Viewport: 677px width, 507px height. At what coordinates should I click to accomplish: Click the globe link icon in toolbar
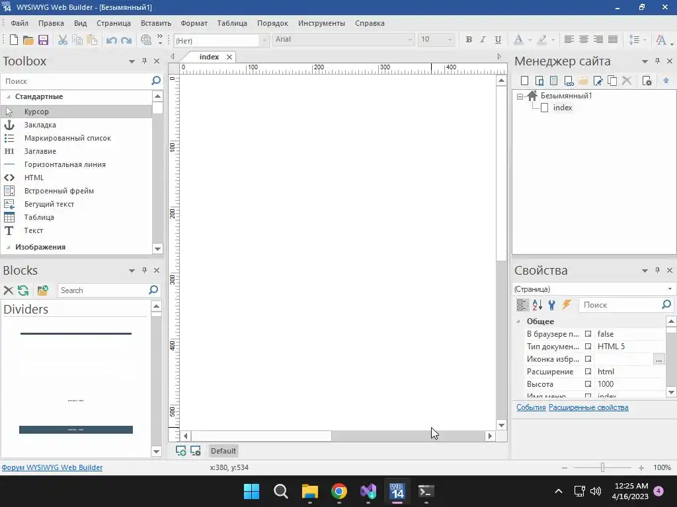(146, 40)
